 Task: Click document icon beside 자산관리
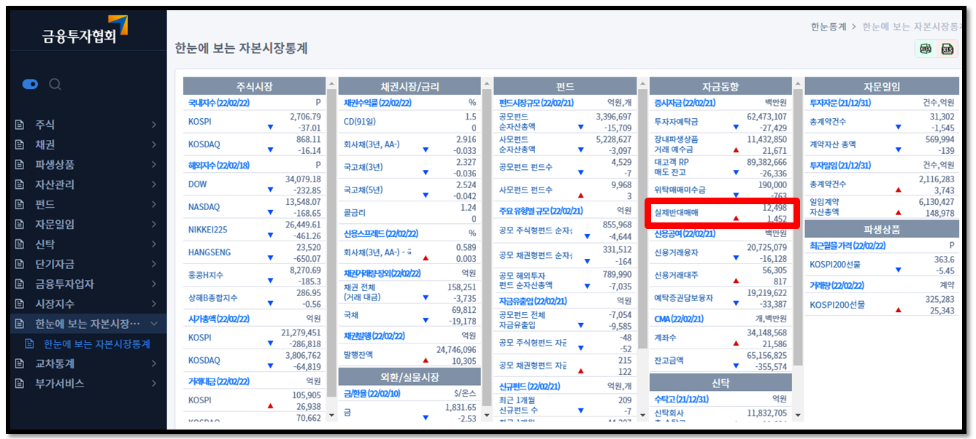pyautogui.click(x=20, y=184)
